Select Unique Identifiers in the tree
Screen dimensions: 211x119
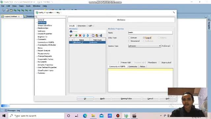[x=45, y=25]
